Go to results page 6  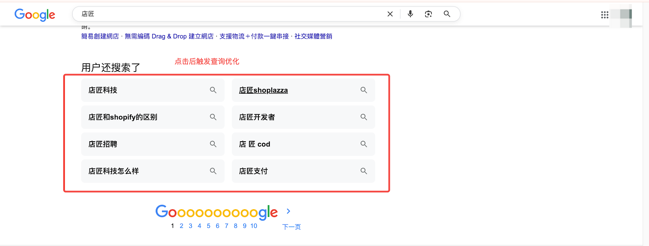coord(217,226)
